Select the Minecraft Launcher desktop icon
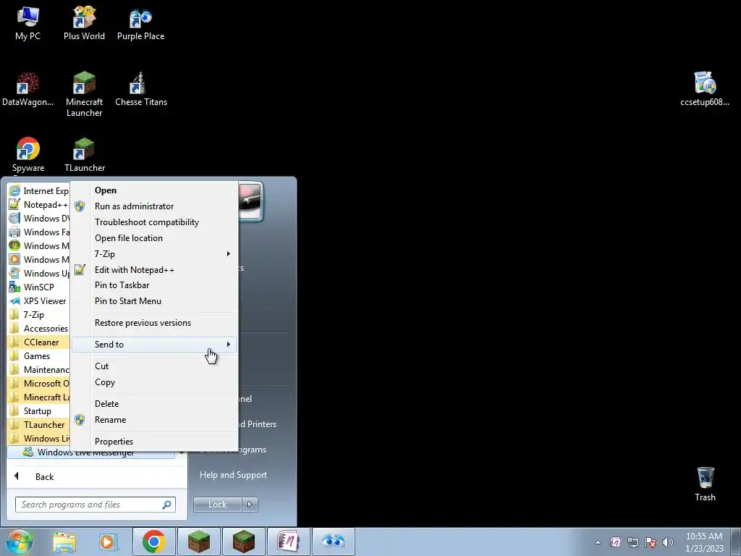 84,94
